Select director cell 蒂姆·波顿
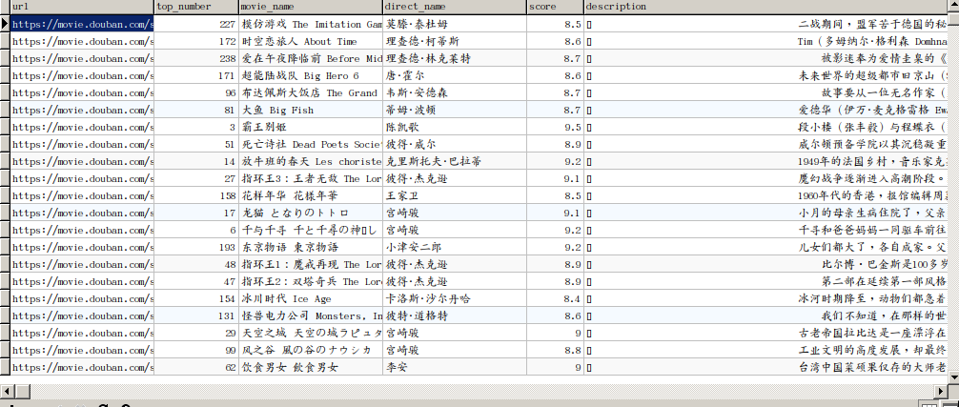 455,110
